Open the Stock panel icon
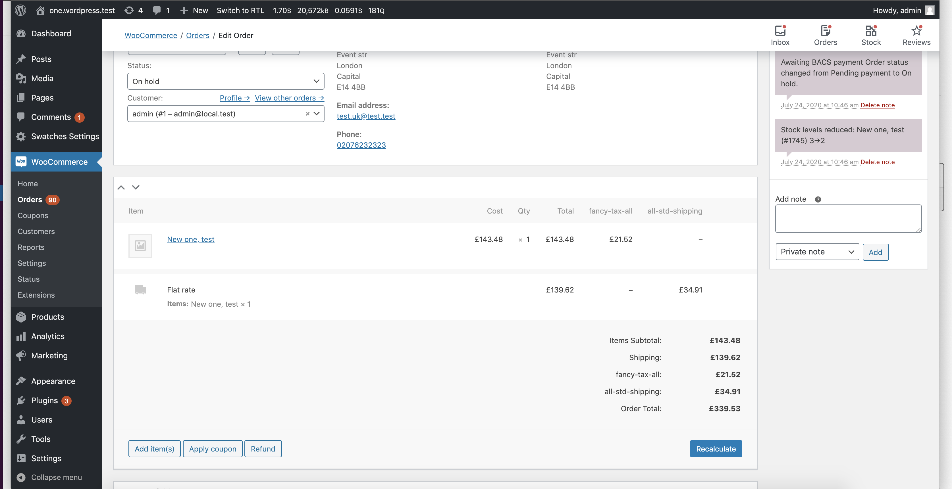This screenshot has width=952, height=489. (x=871, y=32)
